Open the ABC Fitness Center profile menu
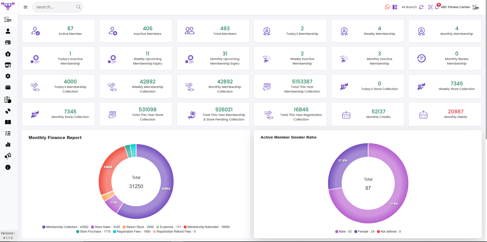 coord(455,7)
